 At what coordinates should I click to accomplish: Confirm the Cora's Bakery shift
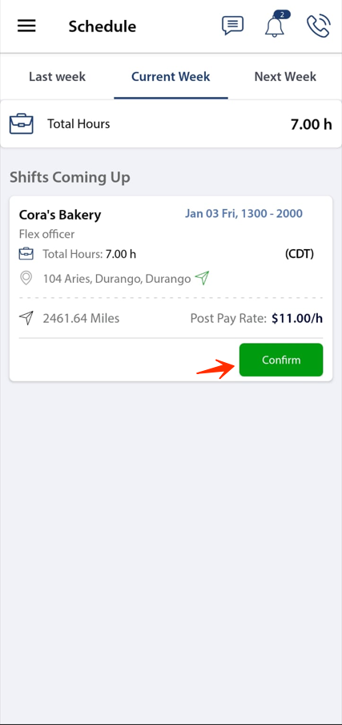[281, 360]
